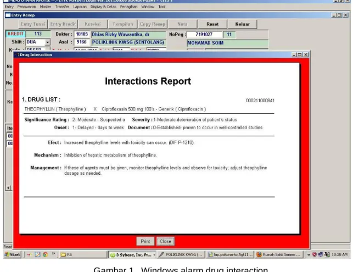353x272 pixels.
Task: Open the Display & Cetak menu
Action: click(103, 7)
